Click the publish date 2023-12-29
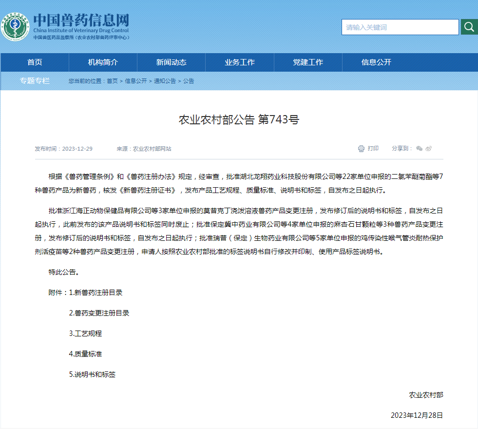The height and width of the screenshot is (430, 478). click(x=77, y=149)
